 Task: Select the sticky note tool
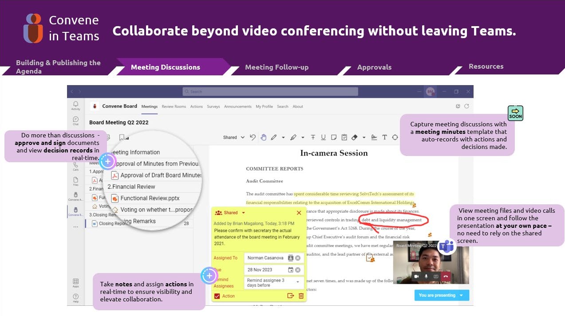click(x=334, y=137)
